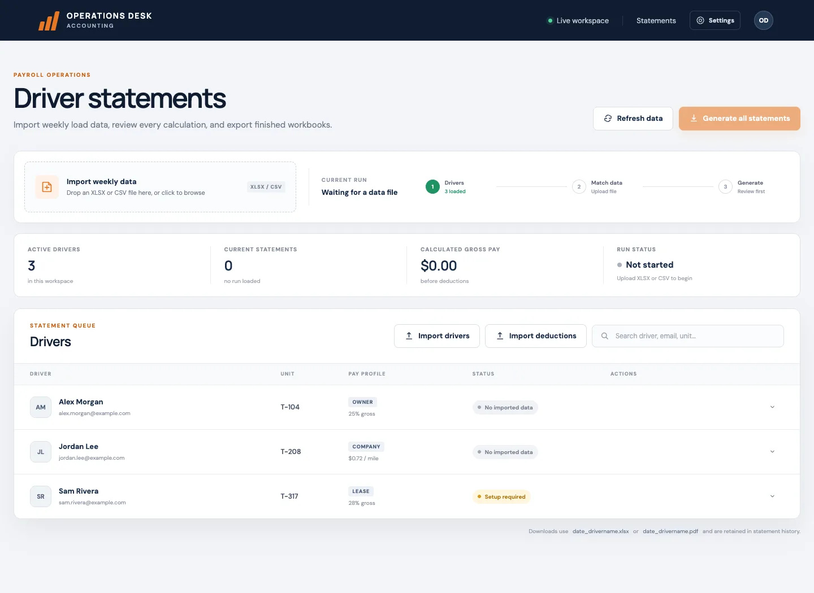This screenshot has height=593, width=814.
Task: Click unit T-317
Action: (289, 496)
